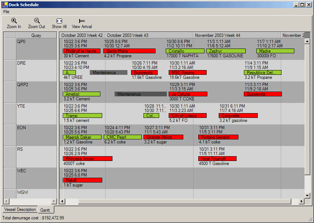Click the WGW quay row label
This screenshot has height=223, width=314.
click(x=22, y=192)
